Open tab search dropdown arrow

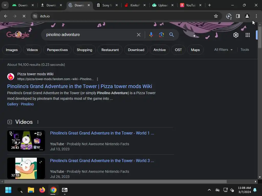(5, 5)
